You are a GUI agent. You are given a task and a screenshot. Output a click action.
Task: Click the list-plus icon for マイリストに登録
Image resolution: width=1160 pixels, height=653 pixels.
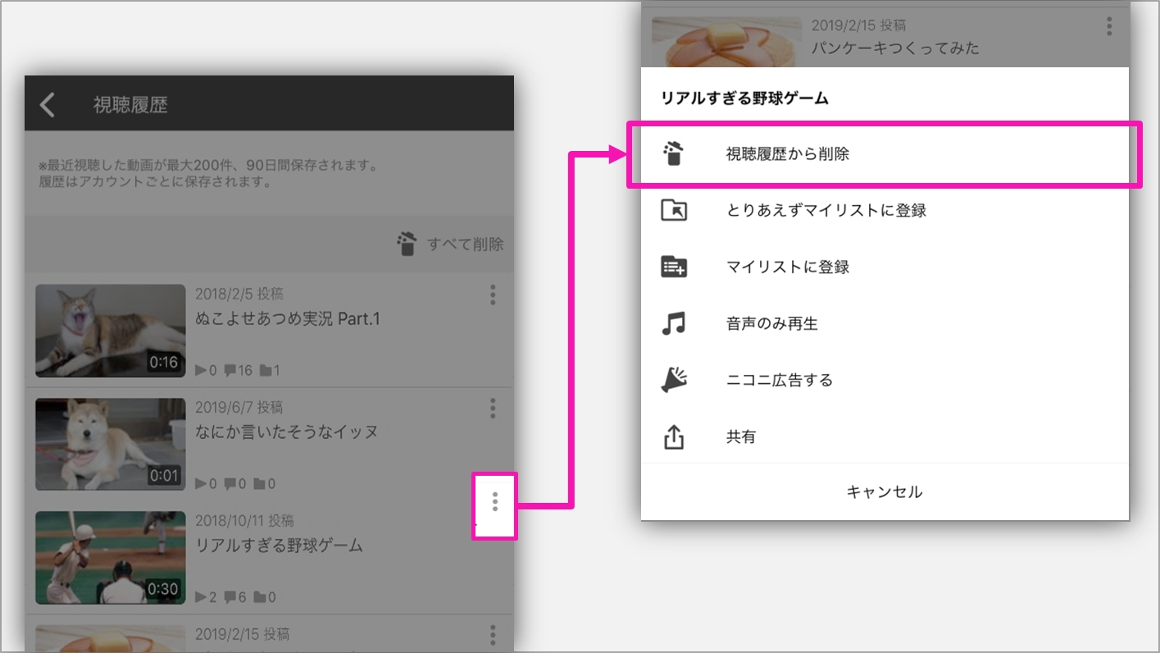point(673,267)
